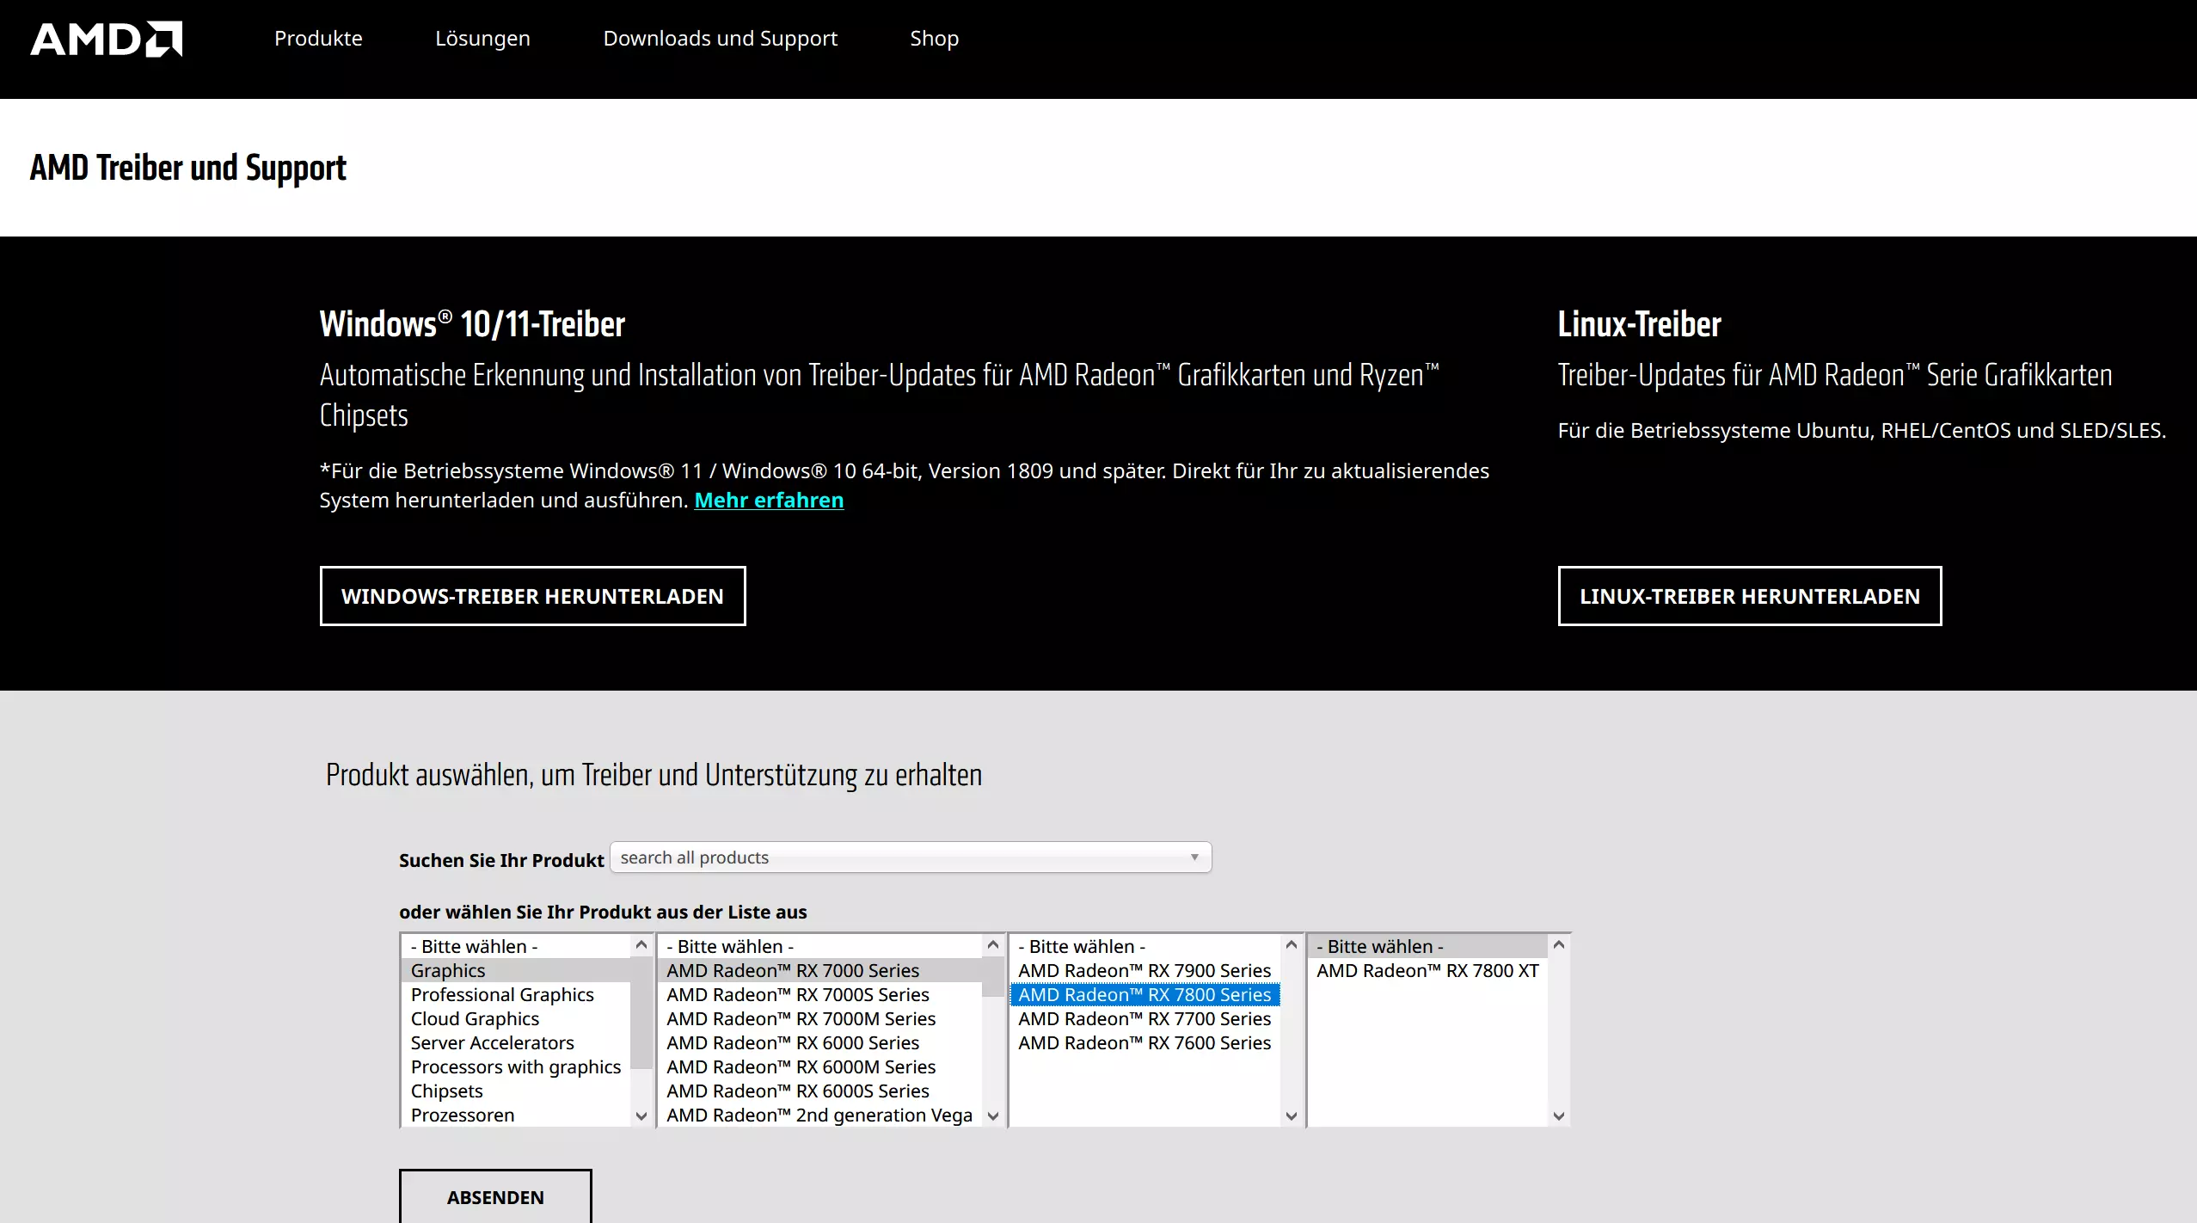Select Prozessoren in category list

(516, 1115)
